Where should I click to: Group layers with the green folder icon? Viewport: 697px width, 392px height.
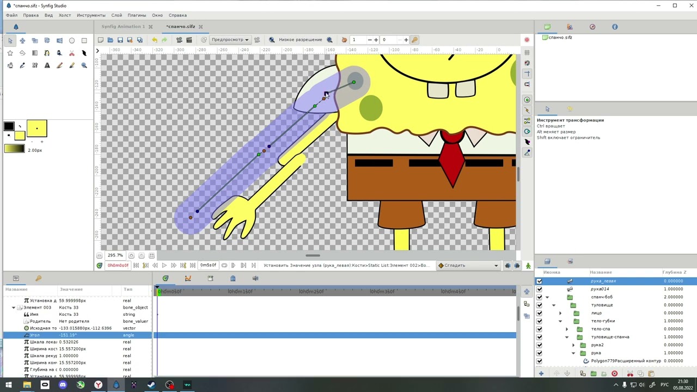coord(593,373)
